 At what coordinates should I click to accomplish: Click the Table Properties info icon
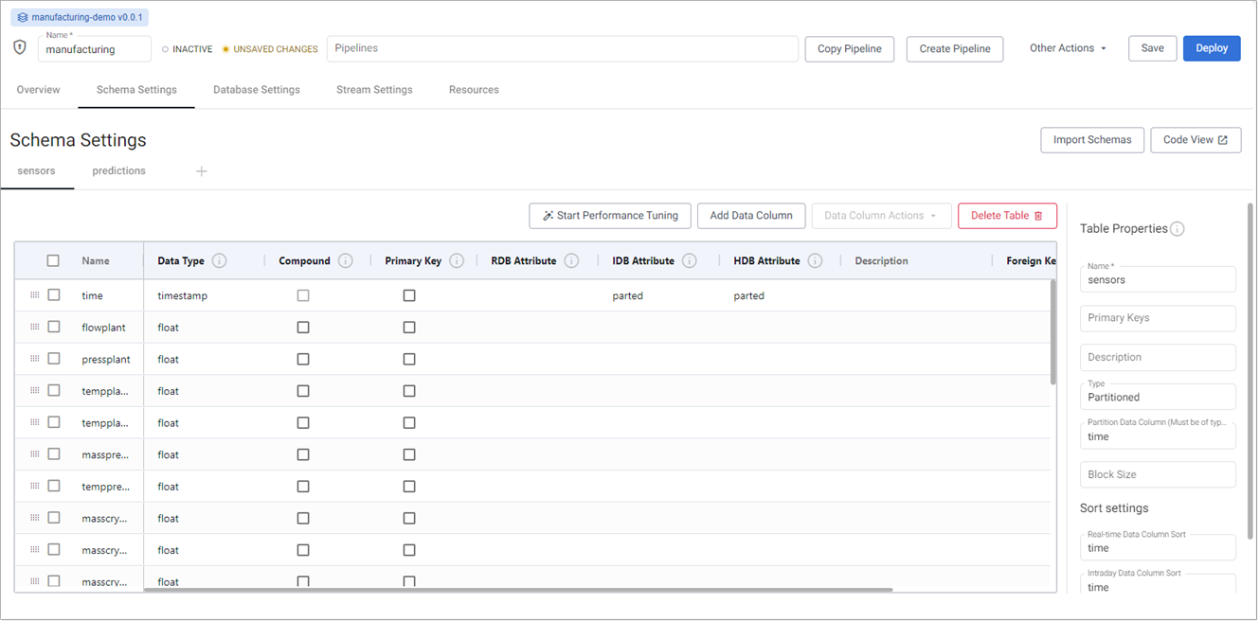1177,228
